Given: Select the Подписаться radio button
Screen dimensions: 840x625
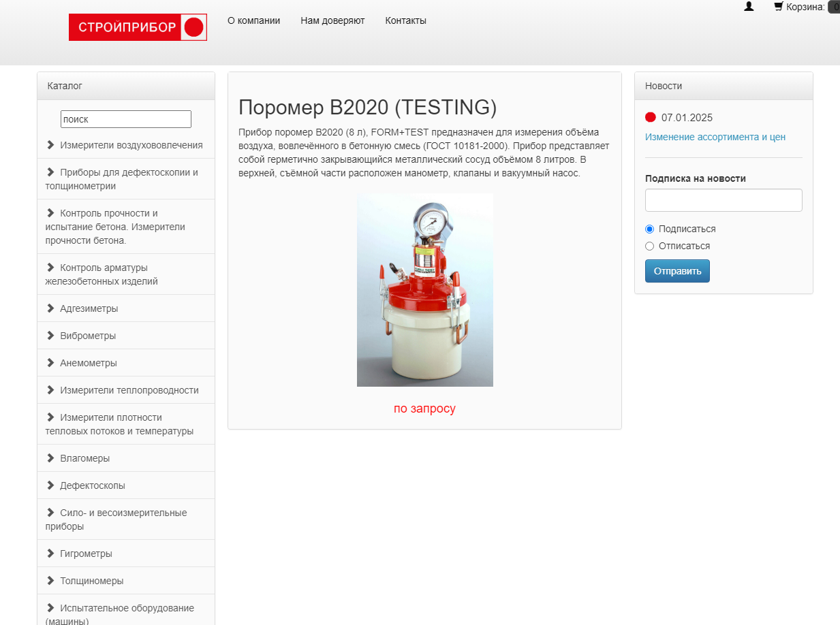Looking at the screenshot, I should tap(649, 229).
